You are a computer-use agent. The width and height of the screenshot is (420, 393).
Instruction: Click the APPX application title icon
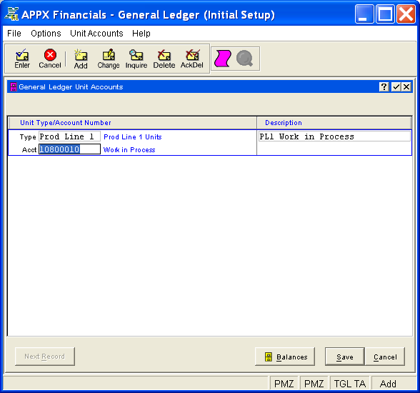click(12, 14)
